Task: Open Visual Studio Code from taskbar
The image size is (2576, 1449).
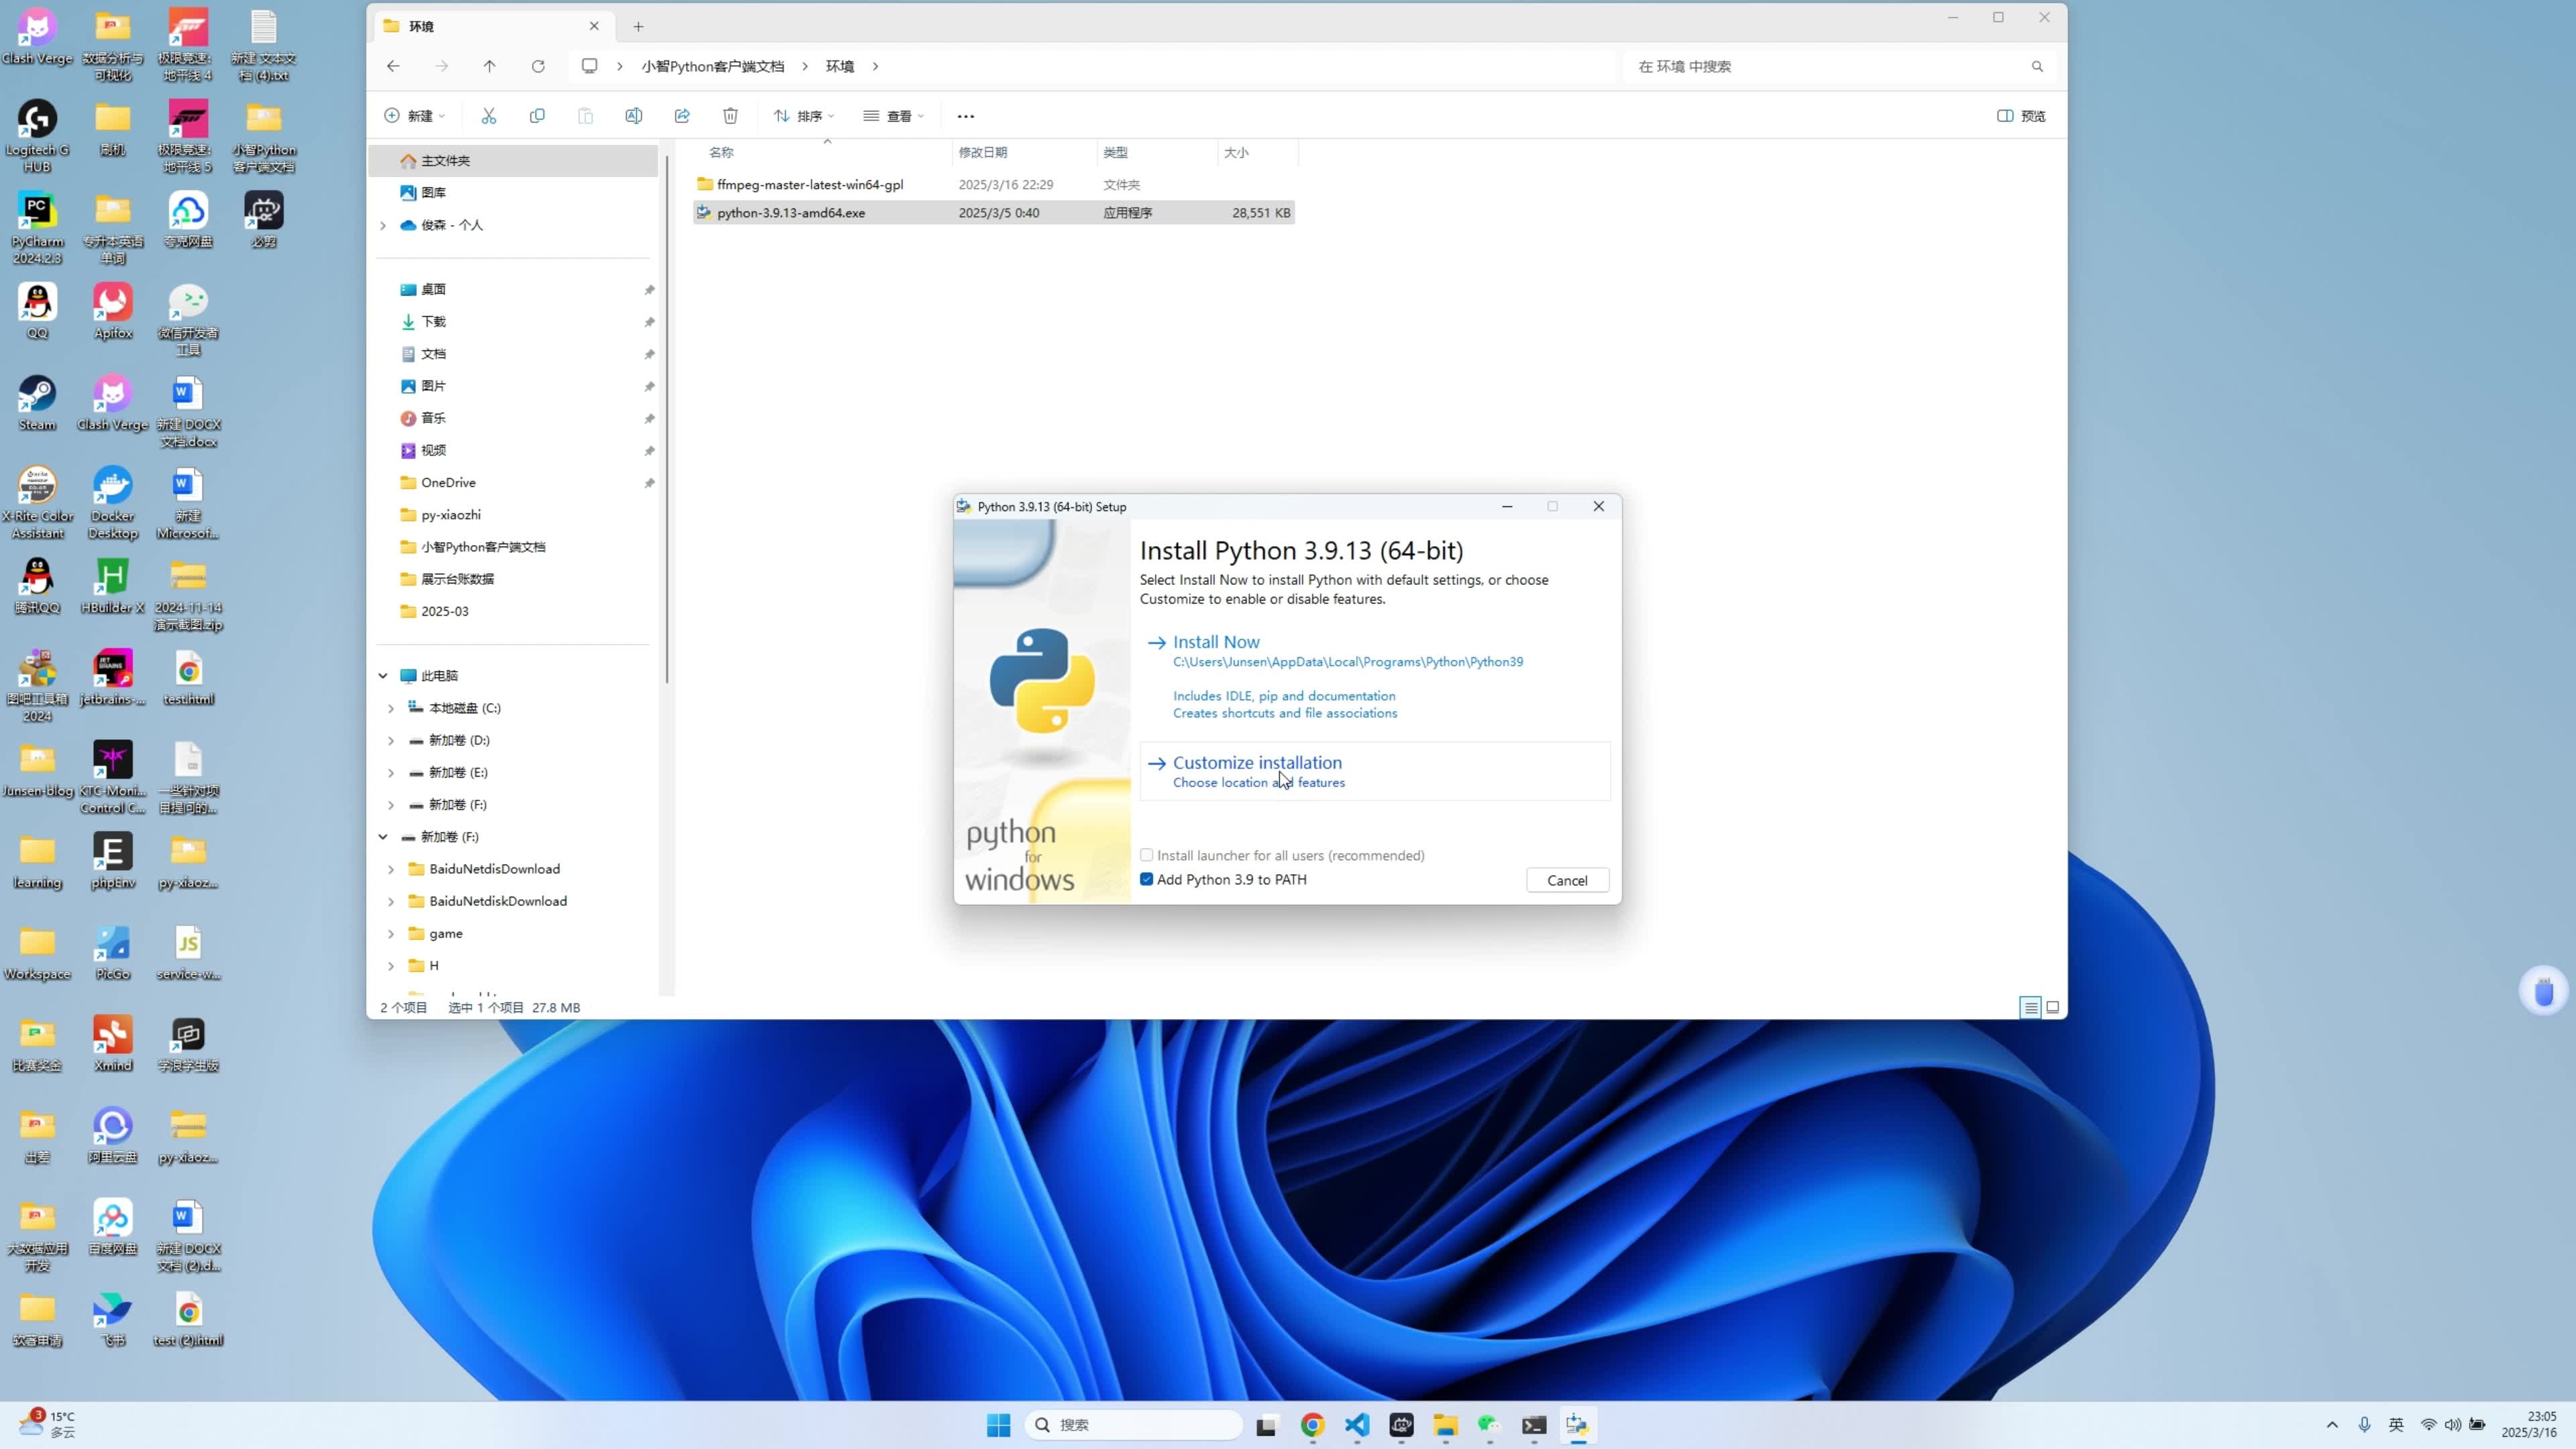Action: [1357, 1425]
